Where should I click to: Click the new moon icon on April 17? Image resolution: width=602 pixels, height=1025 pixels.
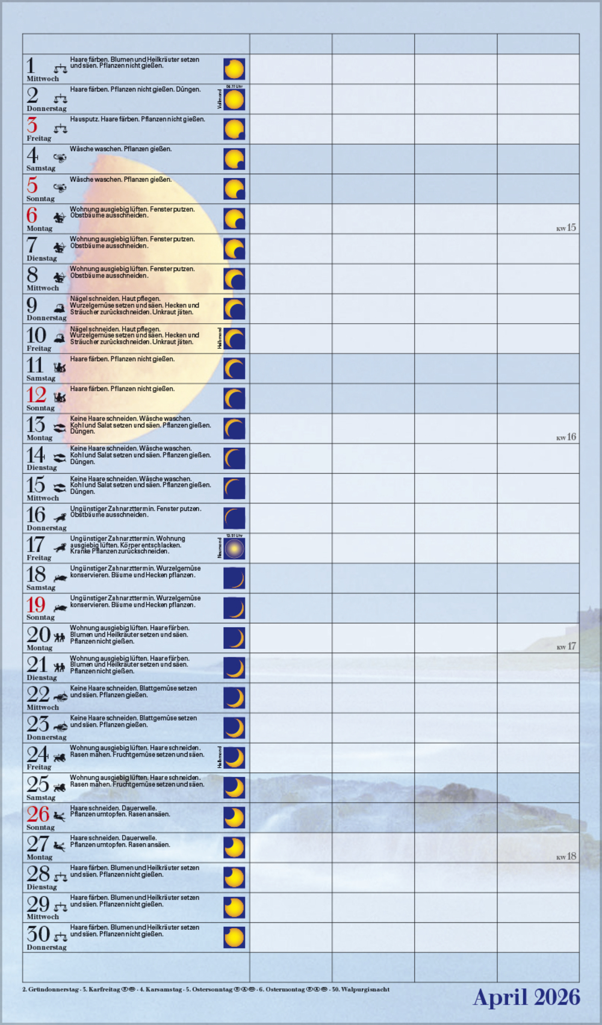[234, 548]
